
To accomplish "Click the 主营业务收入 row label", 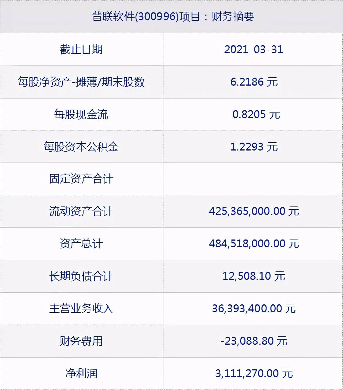I will coord(81,309).
